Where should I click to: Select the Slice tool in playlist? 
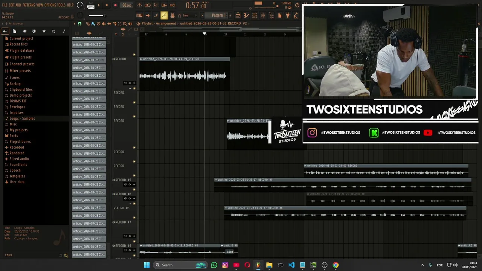tap(114, 24)
